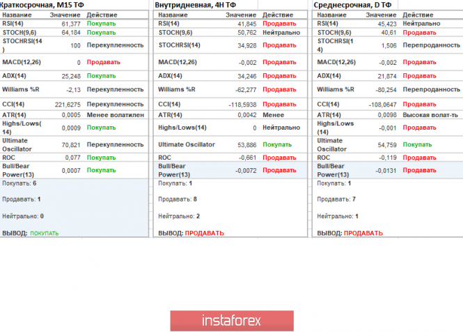463x332 pixels.
Task: Select the ADX value 21,874
Action: click(x=387, y=76)
